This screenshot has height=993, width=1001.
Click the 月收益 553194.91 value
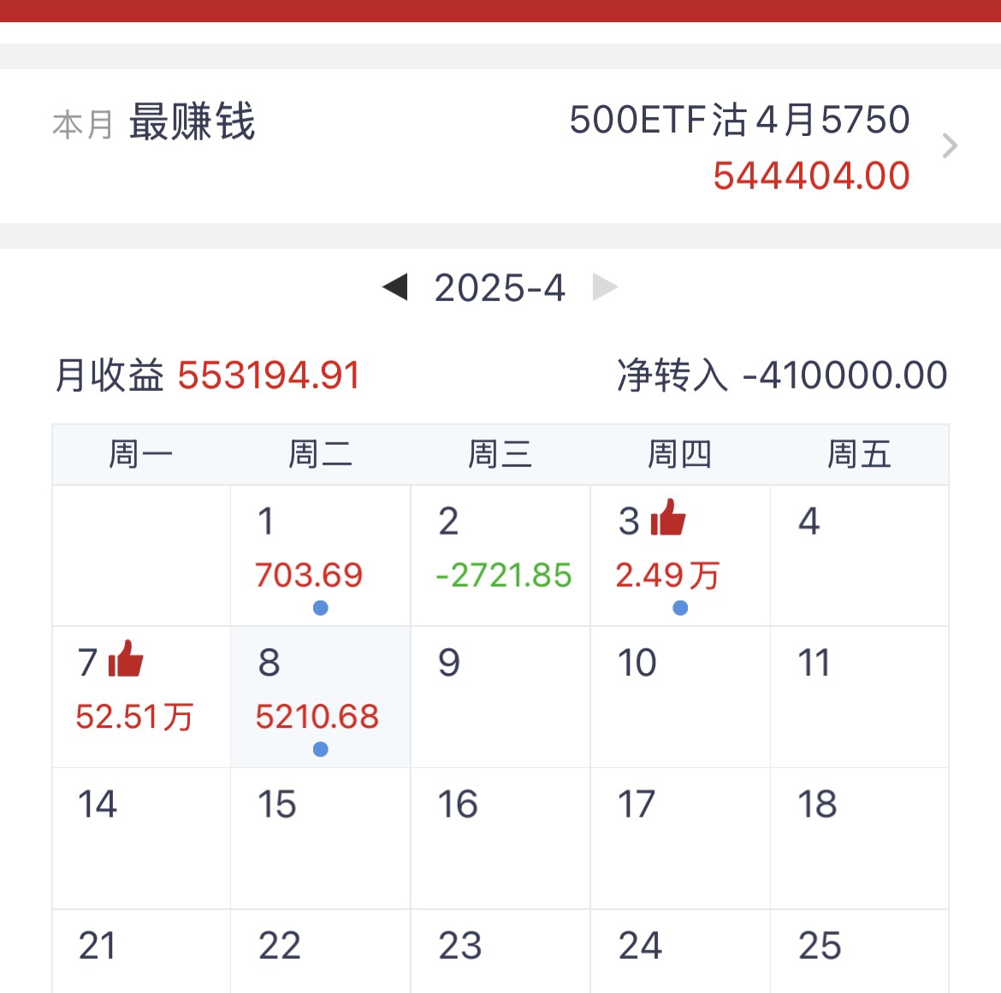coord(269,375)
